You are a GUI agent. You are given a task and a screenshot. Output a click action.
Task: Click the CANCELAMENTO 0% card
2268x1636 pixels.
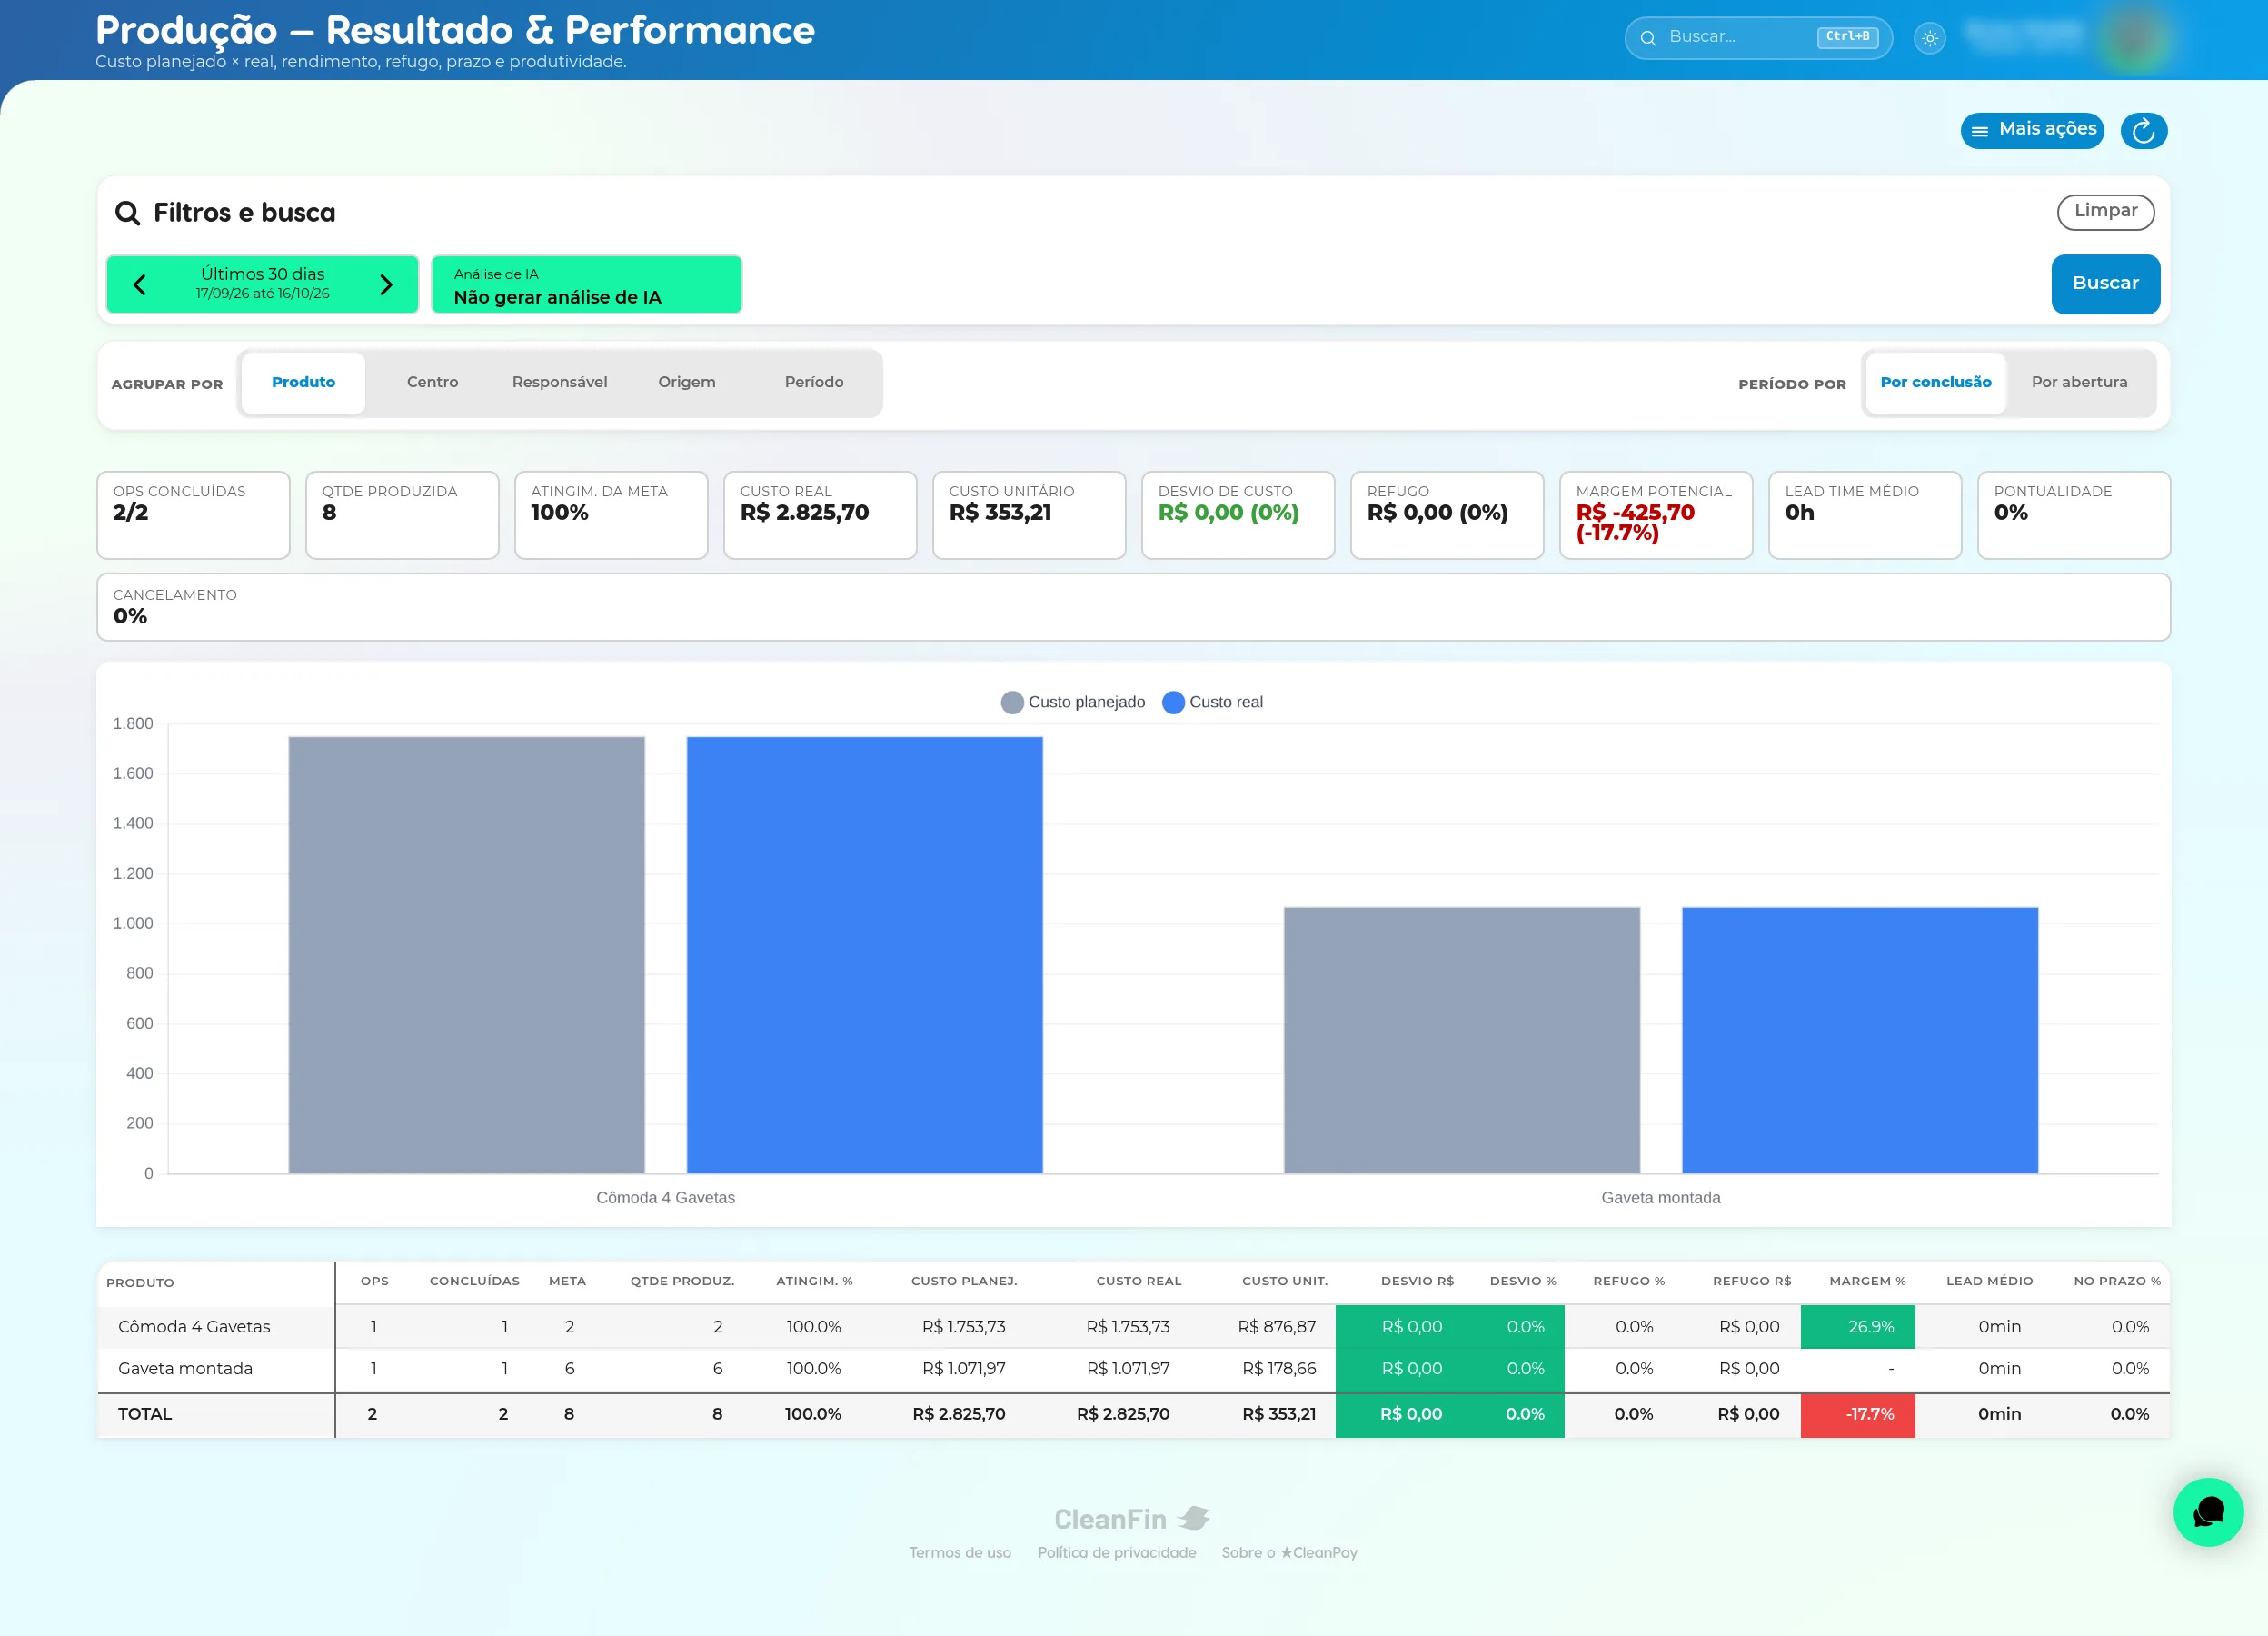pos(1133,607)
